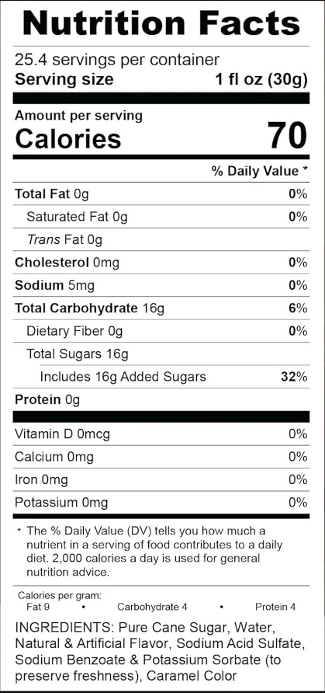
Task: Select the Dietary Fiber 0g row
Action: click(161, 332)
